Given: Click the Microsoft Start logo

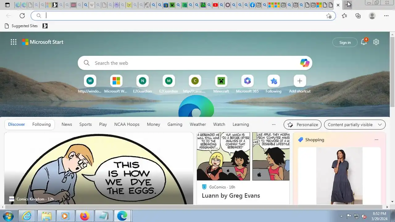Looking at the screenshot, I should point(43,42).
